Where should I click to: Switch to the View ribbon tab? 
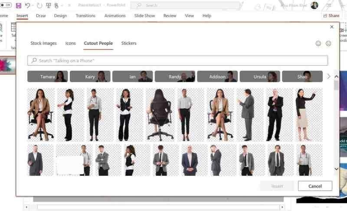[189, 16]
